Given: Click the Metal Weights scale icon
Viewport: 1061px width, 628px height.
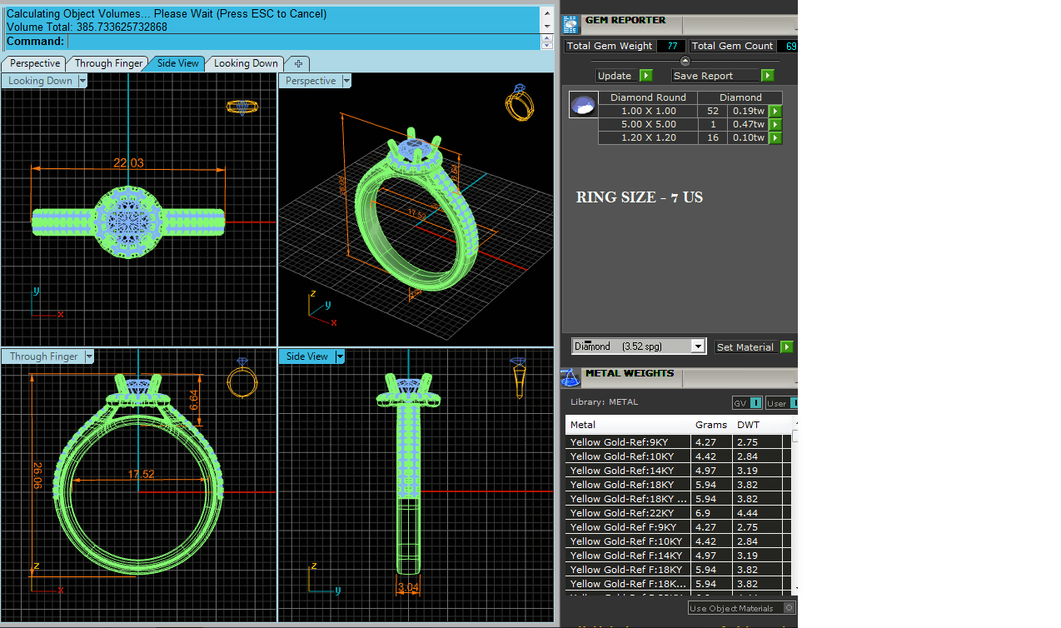Looking at the screenshot, I should pyautogui.click(x=570, y=377).
